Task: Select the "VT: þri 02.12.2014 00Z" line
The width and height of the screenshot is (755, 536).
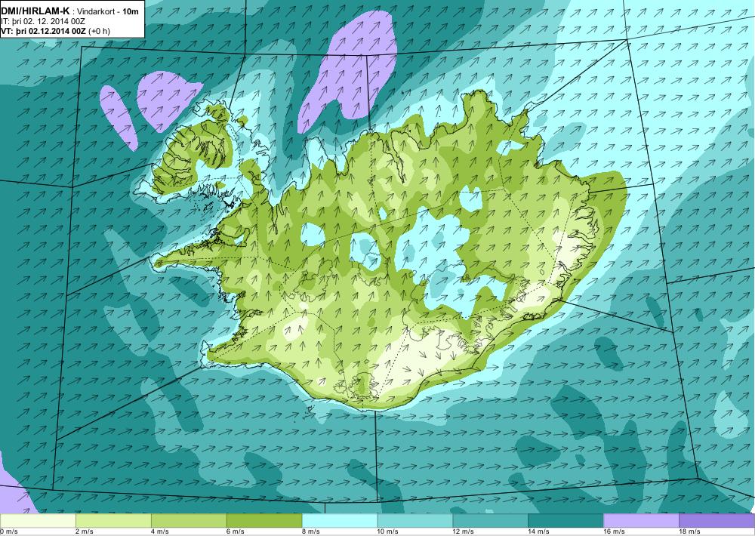Action: 44,31
